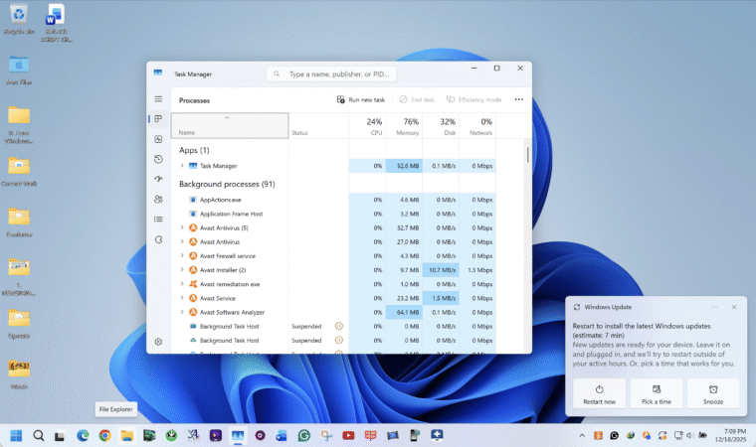Sort processes by the Name column

230,126
